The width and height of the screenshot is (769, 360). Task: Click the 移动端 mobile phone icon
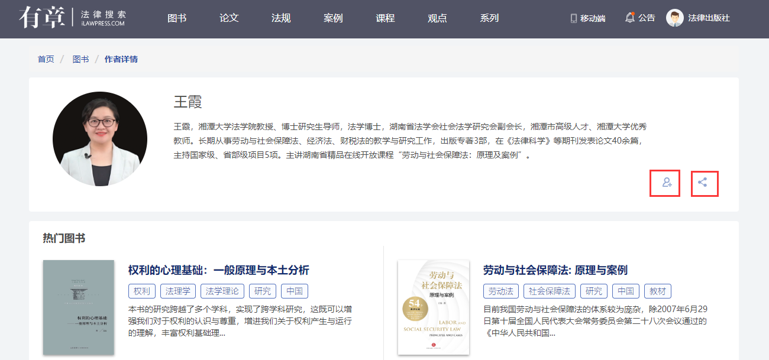pos(573,18)
